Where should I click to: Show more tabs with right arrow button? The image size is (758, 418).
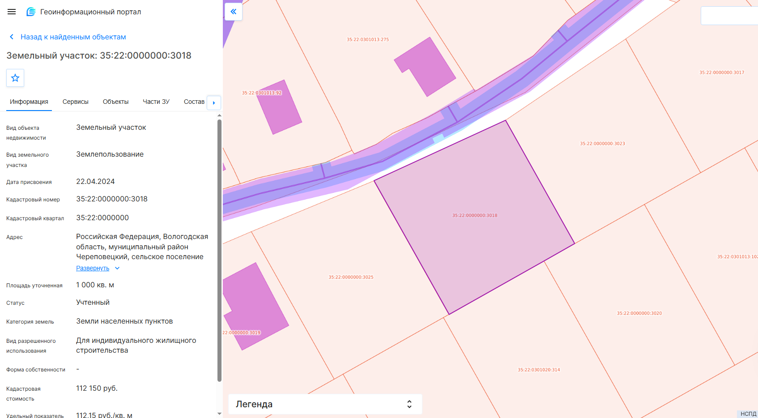pyautogui.click(x=214, y=102)
